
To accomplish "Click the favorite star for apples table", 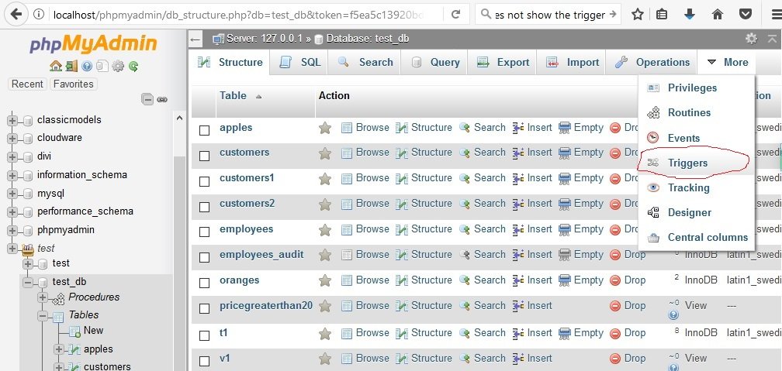I will pyautogui.click(x=325, y=128).
